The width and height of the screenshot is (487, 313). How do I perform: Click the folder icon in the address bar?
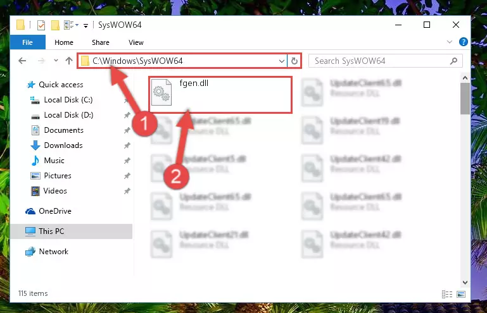(85, 61)
